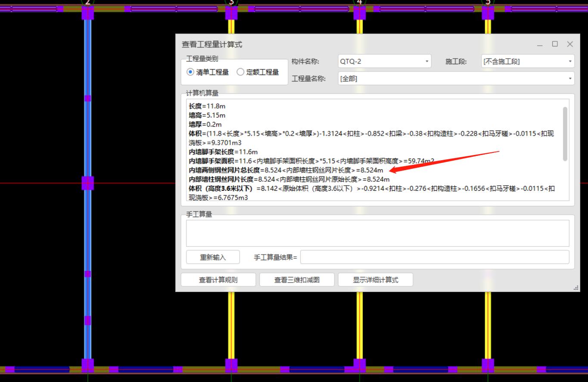Screen dimensions: 588x382
Task: Maximize the 查看工程量计算式 dialog
Action: (555, 44)
